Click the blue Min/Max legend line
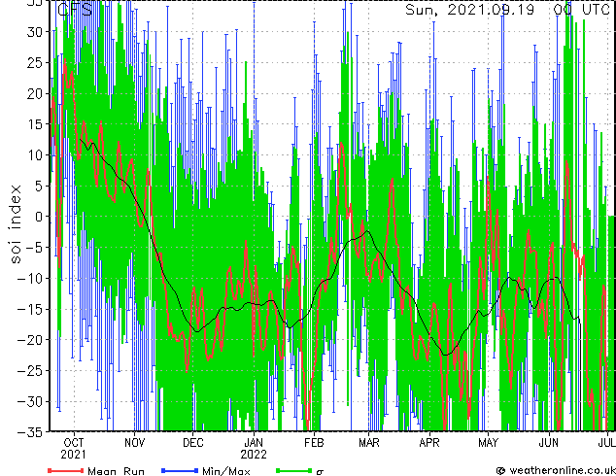Image resolution: width=616 pixels, height=476 pixels. (180, 470)
